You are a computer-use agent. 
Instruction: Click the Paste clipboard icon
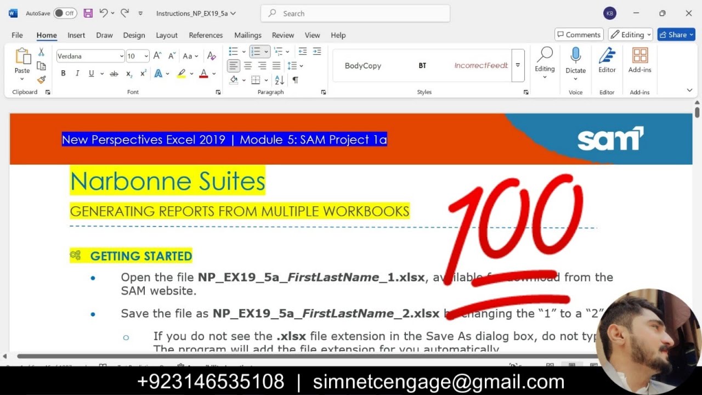[x=22, y=57]
